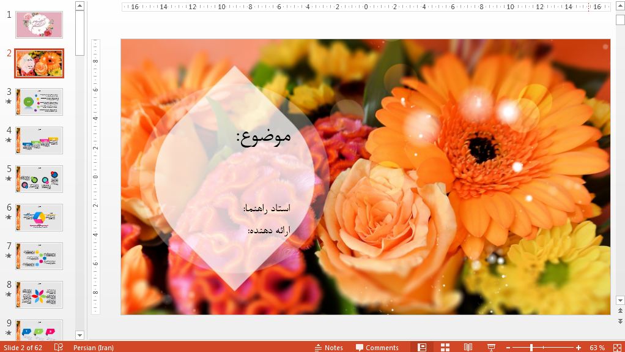The height and width of the screenshot is (352, 625).
Task: Click the zoom in plus button
Action: 579,348
